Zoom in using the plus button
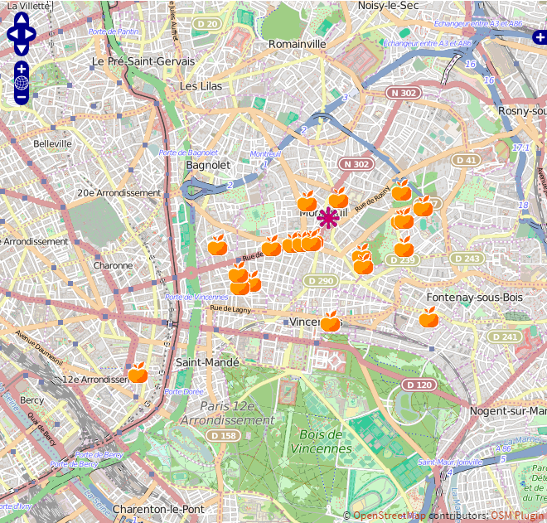The height and width of the screenshot is (523, 547). point(22,67)
